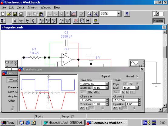Open the Edit menu
This screenshot has width=168, height=126.
[11, 7]
